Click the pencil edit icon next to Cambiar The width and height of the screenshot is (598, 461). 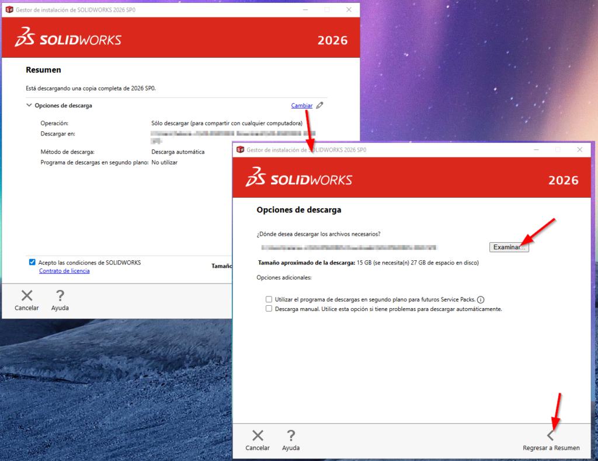coord(320,106)
